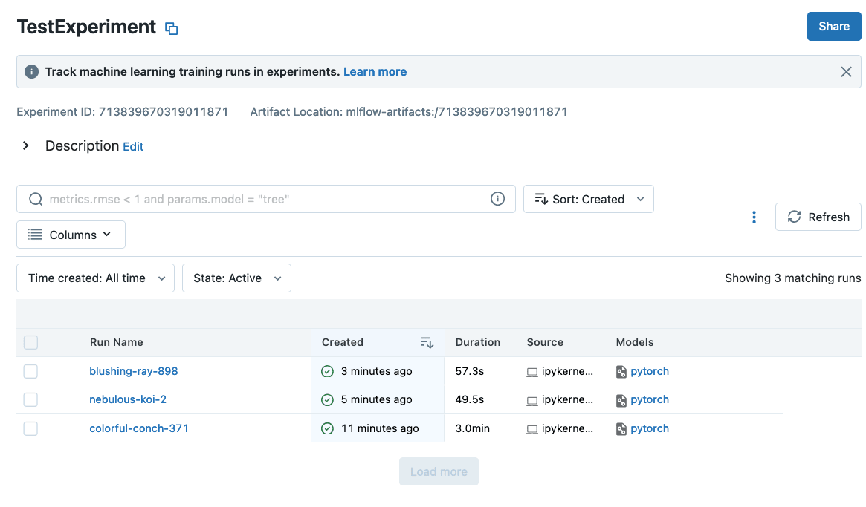Select the nebulous-koi-2 run checkbox
The image size is (866, 507).
[x=31, y=399]
